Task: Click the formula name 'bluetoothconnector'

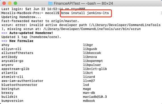Action: click(x=19, y=85)
